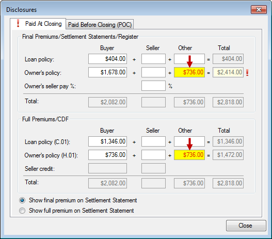Click the Loan policy Buyer field showing $404.00

point(107,59)
